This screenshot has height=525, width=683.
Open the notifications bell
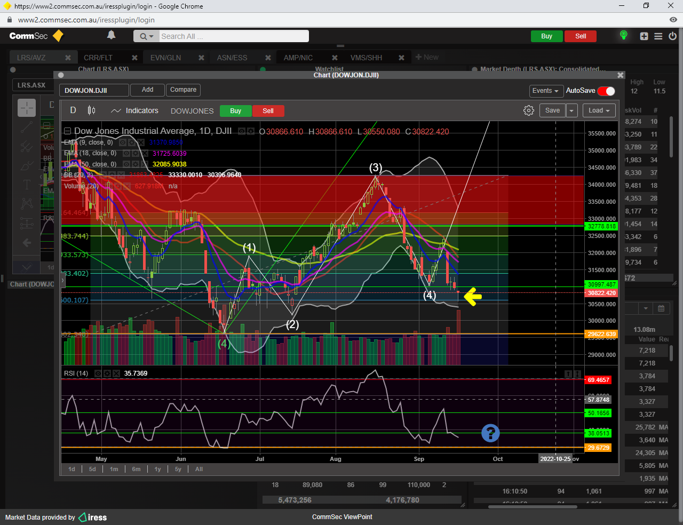pos(111,35)
